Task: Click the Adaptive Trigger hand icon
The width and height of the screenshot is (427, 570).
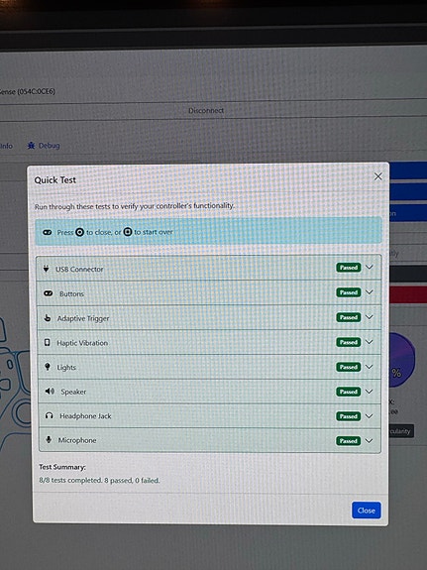Action: click(x=48, y=318)
